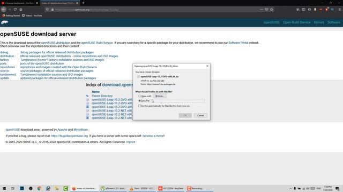The height and width of the screenshot is (192, 343).
Task: Open Getting Started bookmark
Action: coord(11,15)
